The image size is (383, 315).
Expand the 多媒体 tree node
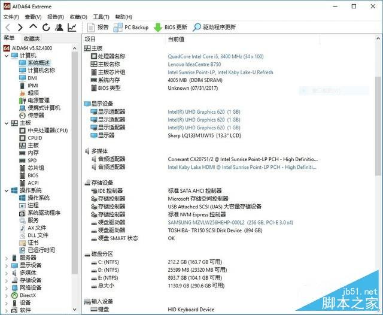[7, 273]
